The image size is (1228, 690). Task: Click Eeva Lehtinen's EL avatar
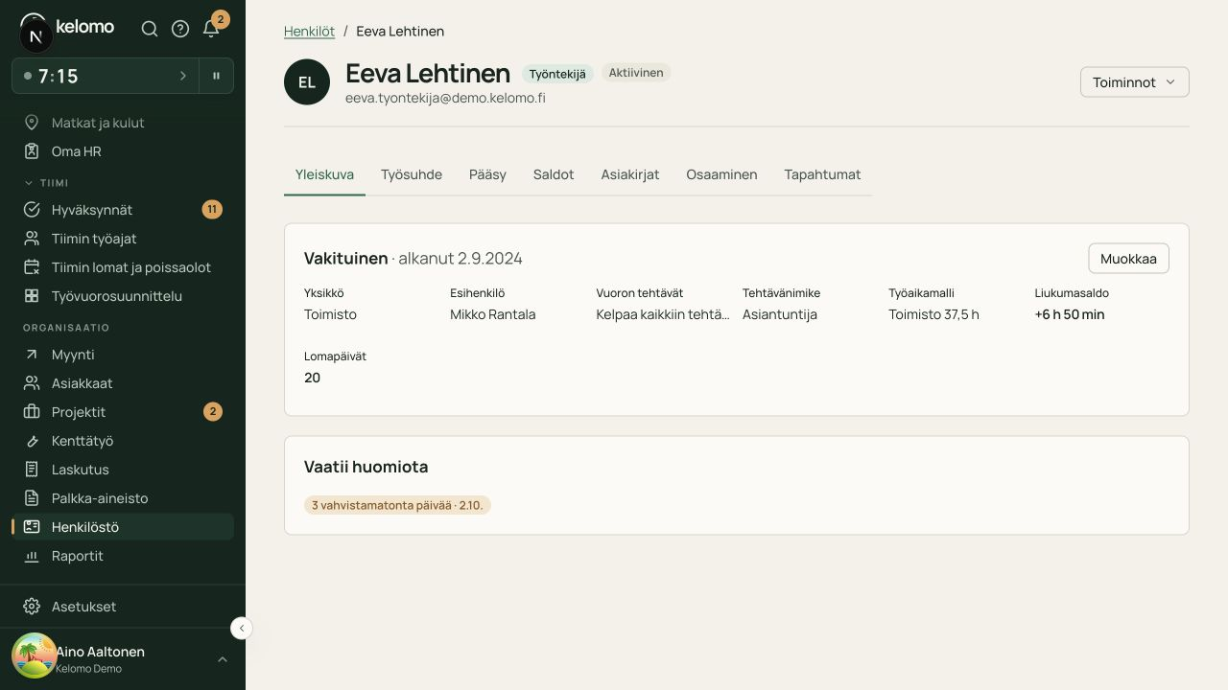[307, 82]
